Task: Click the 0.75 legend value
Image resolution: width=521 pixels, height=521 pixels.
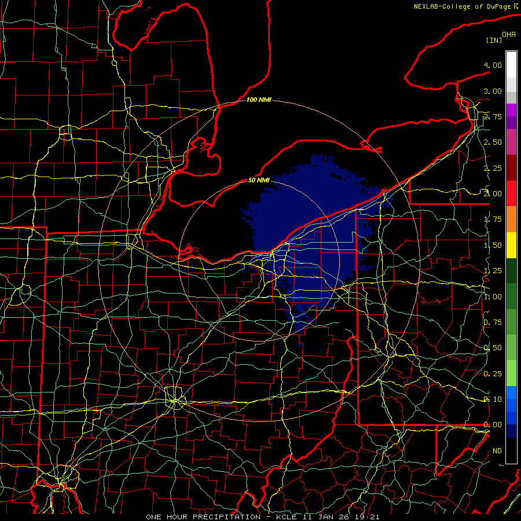Action: pos(493,322)
